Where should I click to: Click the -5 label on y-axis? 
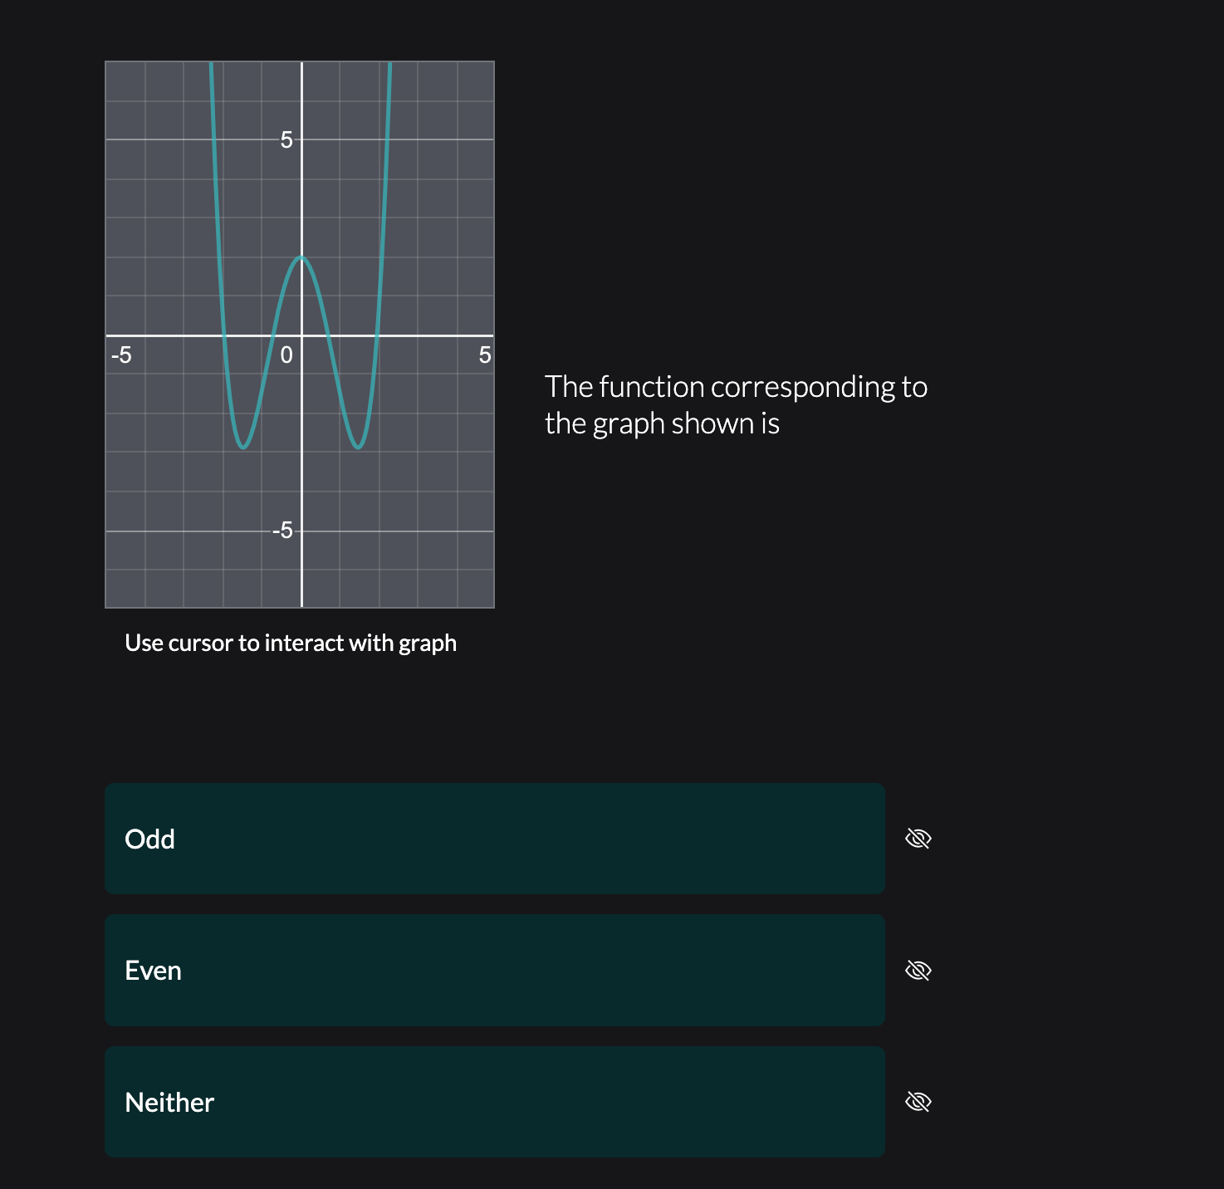[x=282, y=529]
